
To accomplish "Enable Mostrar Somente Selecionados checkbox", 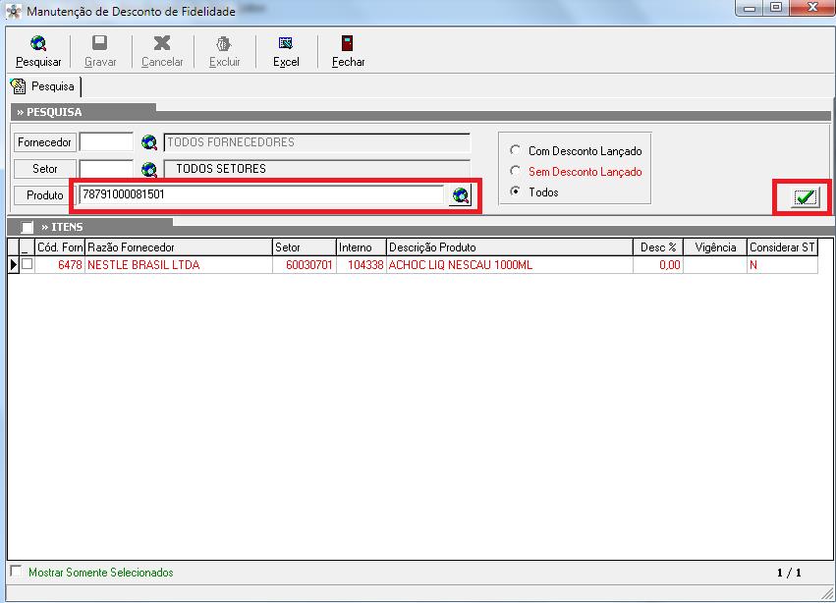I will pyautogui.click(x=17, y=572).
